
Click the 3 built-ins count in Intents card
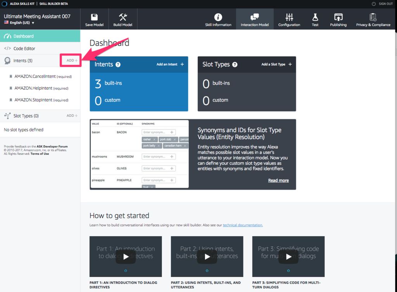(x=109, y=83)
